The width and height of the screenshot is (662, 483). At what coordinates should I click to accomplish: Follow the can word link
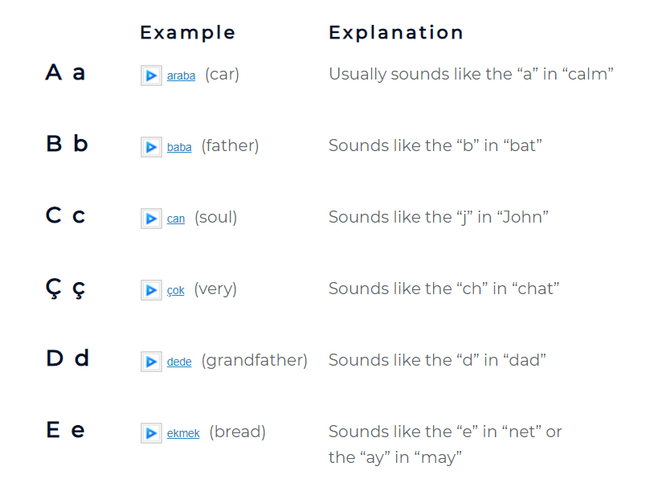176,219
